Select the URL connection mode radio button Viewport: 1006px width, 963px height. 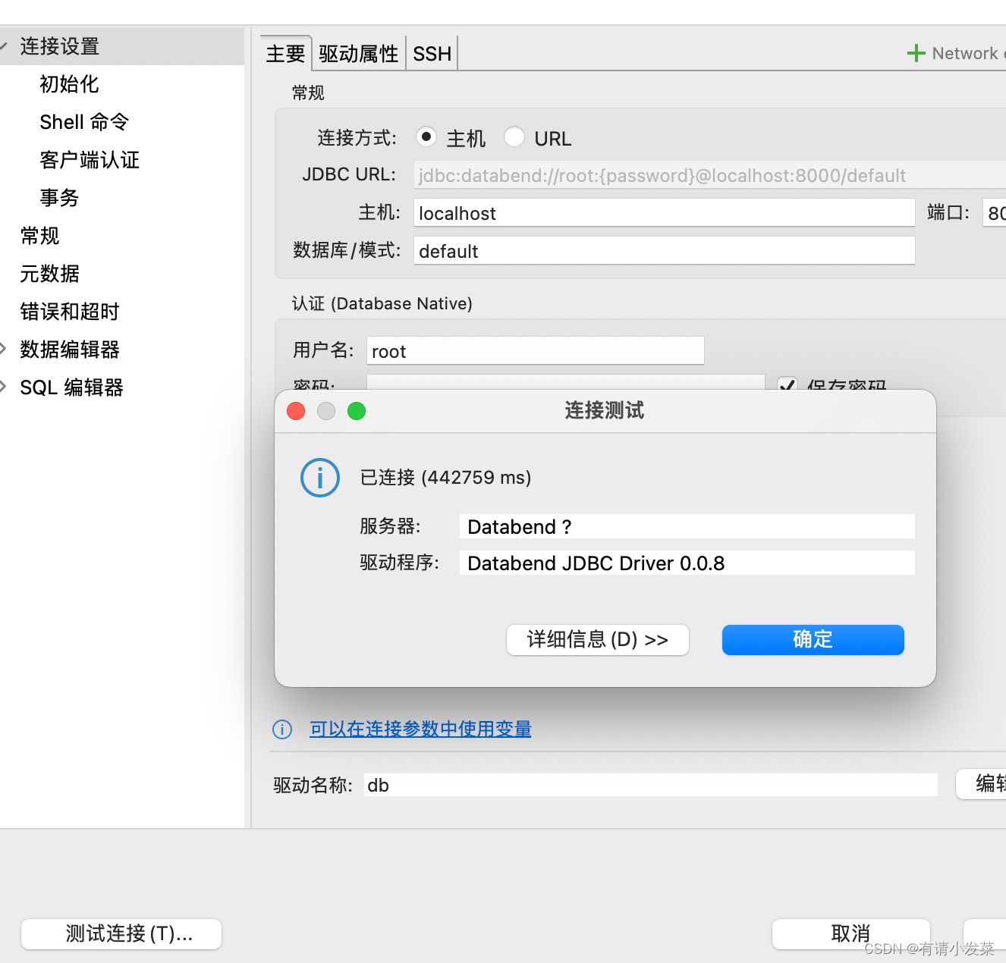point(514,137)
